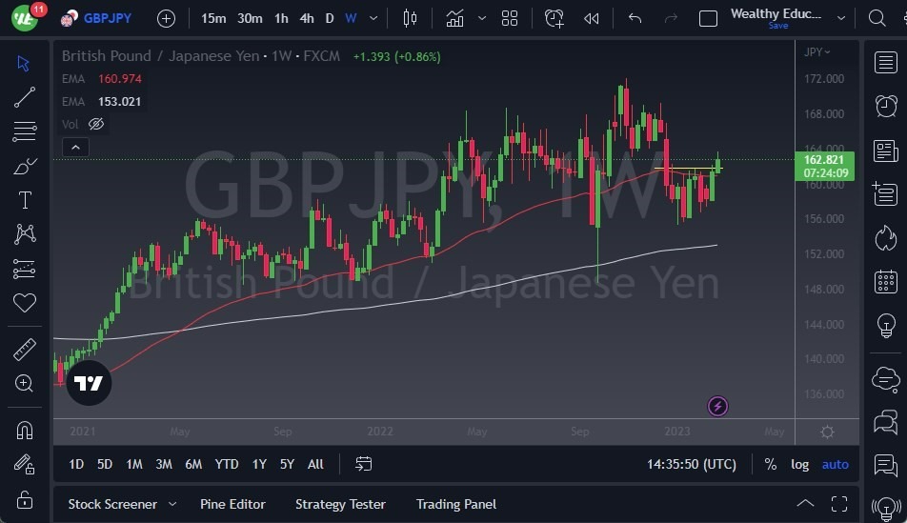907x523 pixels.
Task: Open watchlist panel in right sidebar
Action: point(886,63)
